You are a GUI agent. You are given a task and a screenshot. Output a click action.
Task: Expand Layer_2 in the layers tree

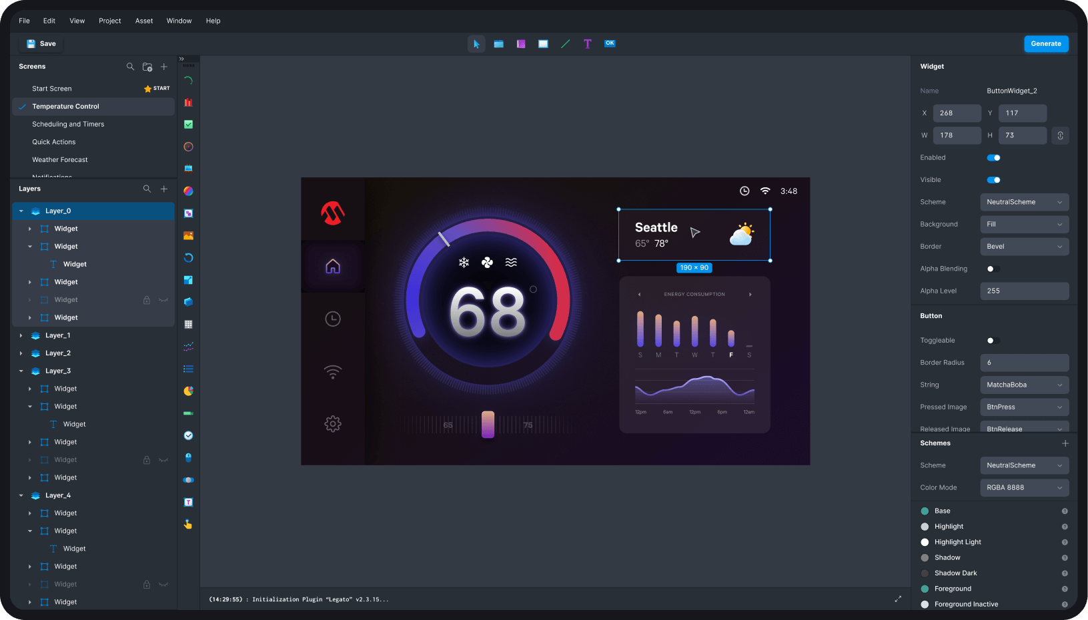(x=21, y=353)
